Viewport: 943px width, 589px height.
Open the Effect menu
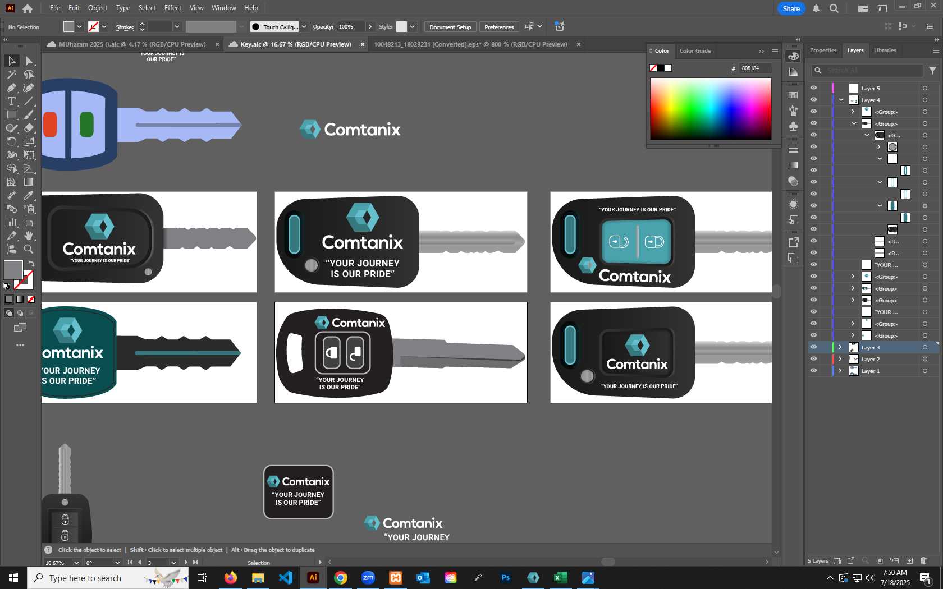173,8
